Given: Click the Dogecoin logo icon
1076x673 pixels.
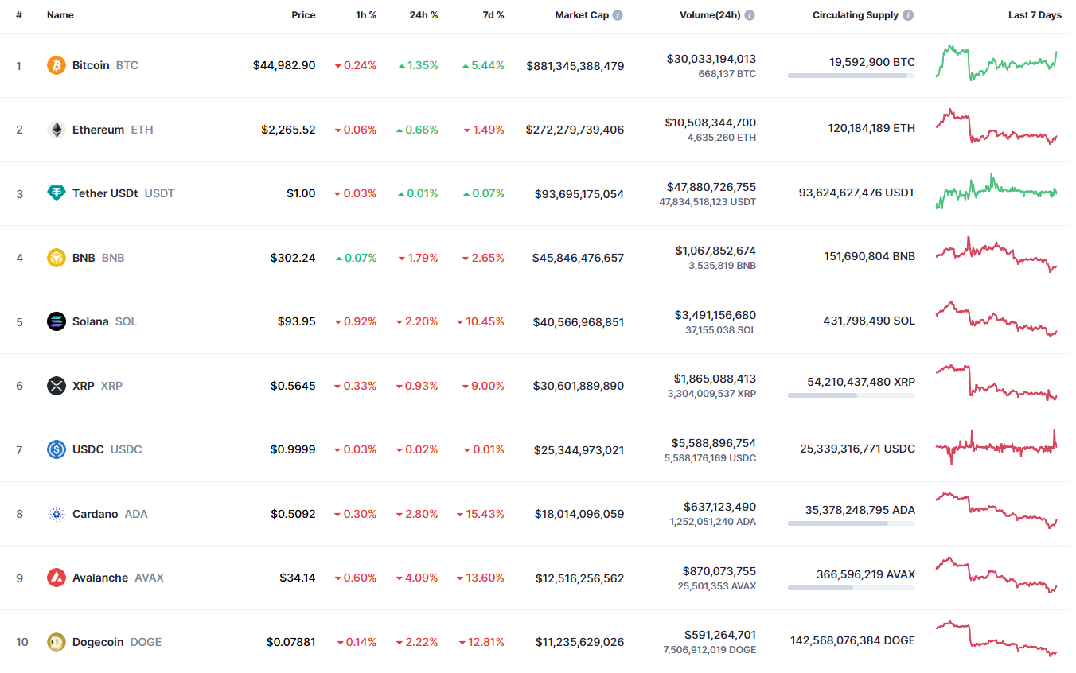Looking at the screenshot, I should click(56, 642).
